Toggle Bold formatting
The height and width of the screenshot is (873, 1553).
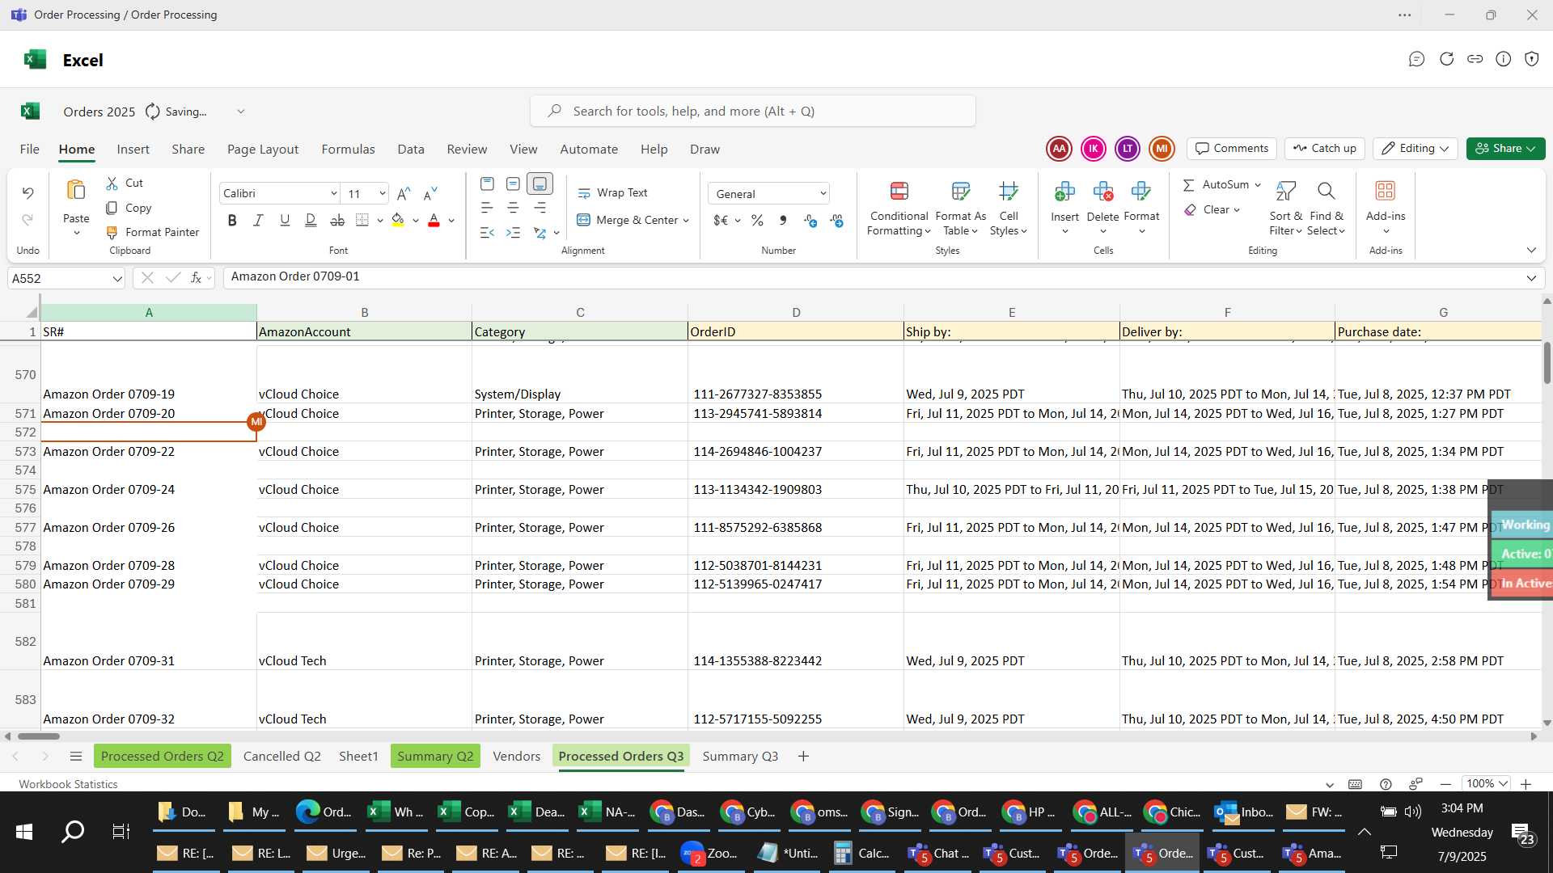[232, 221]
